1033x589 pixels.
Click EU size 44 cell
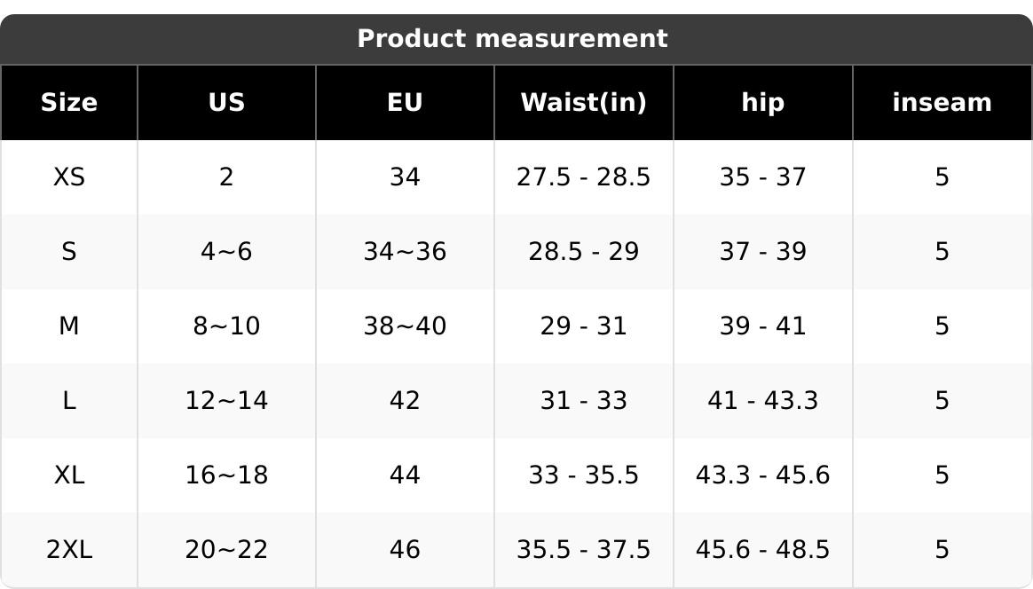(406, 475)
